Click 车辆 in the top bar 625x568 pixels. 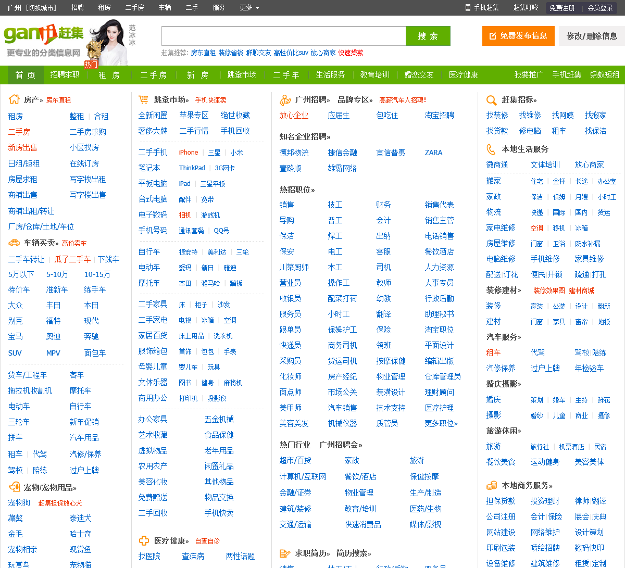(165, 7)
